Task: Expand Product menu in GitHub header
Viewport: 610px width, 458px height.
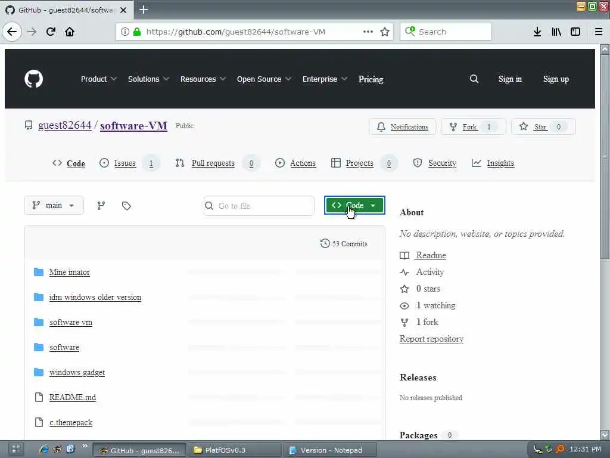Action: 98,79
